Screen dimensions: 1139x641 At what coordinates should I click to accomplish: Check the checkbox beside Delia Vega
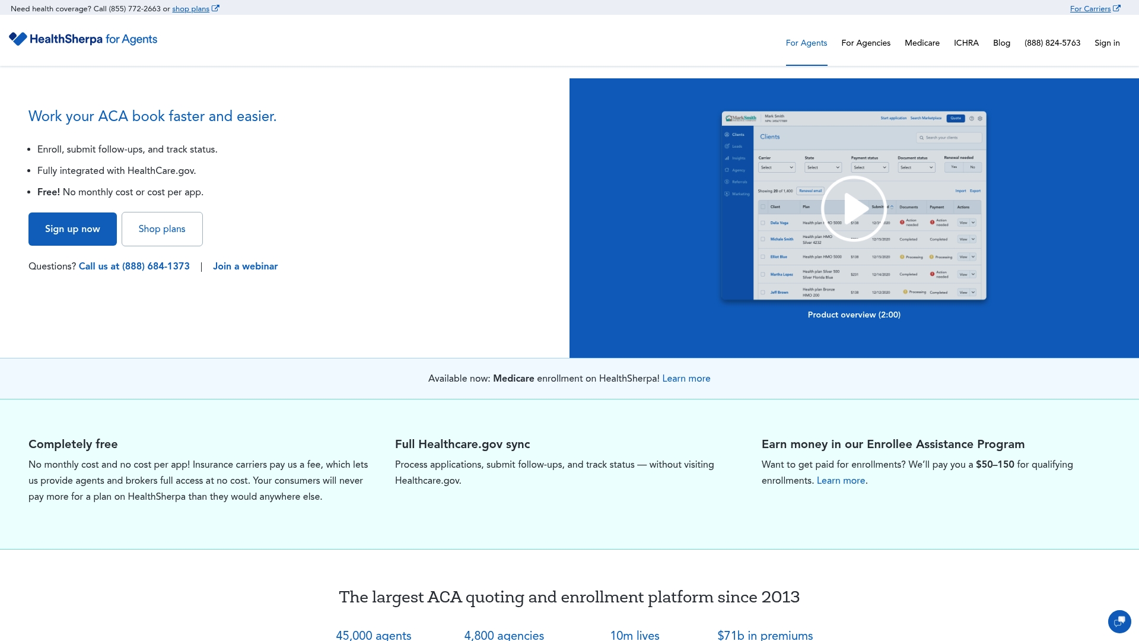pyautogui.click(x=763, y=223)
